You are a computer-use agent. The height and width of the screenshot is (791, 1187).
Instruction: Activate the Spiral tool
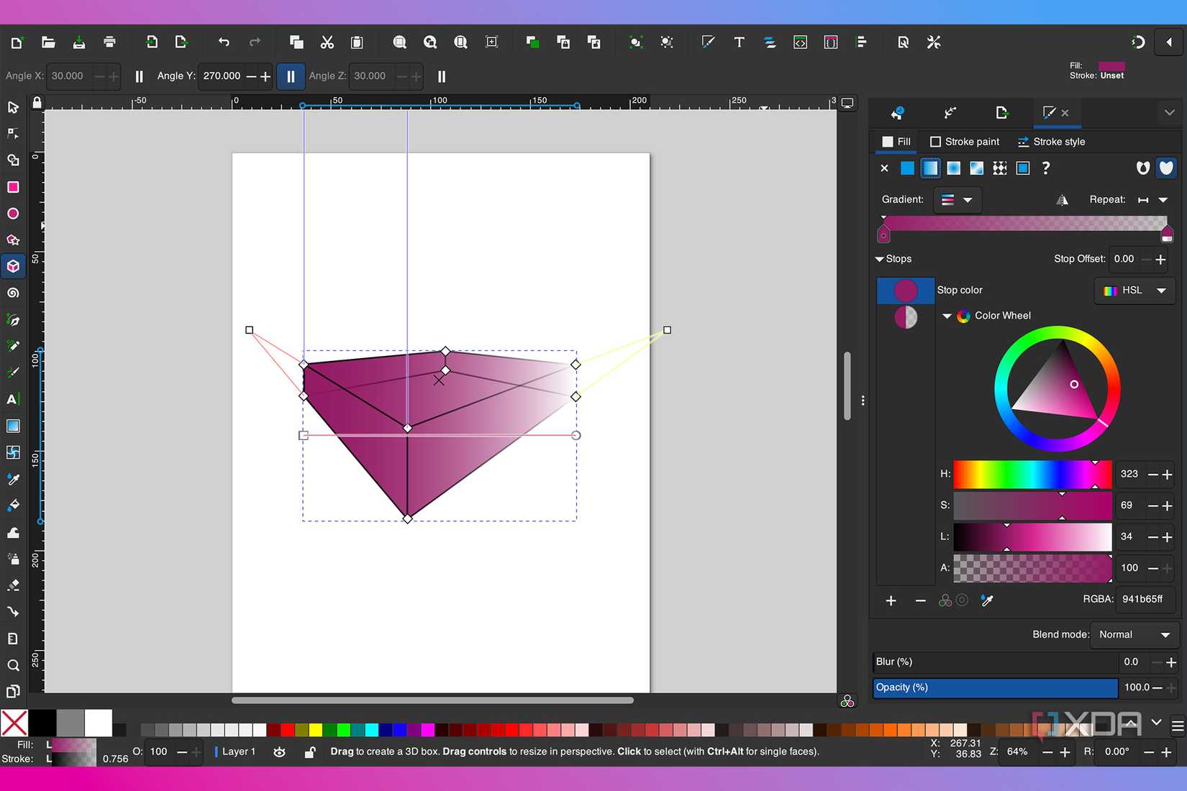pyautogui.click(x=13, y=293)
